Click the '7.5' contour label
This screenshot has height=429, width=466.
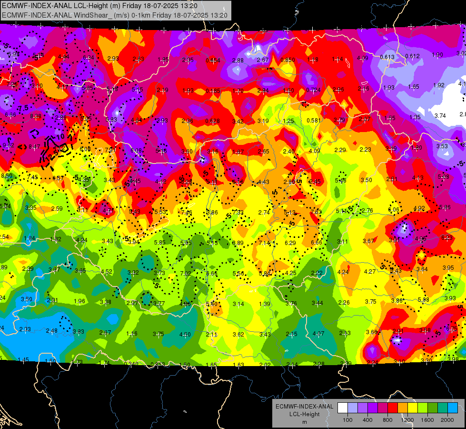pyautogui.click(x=22, y=108)
